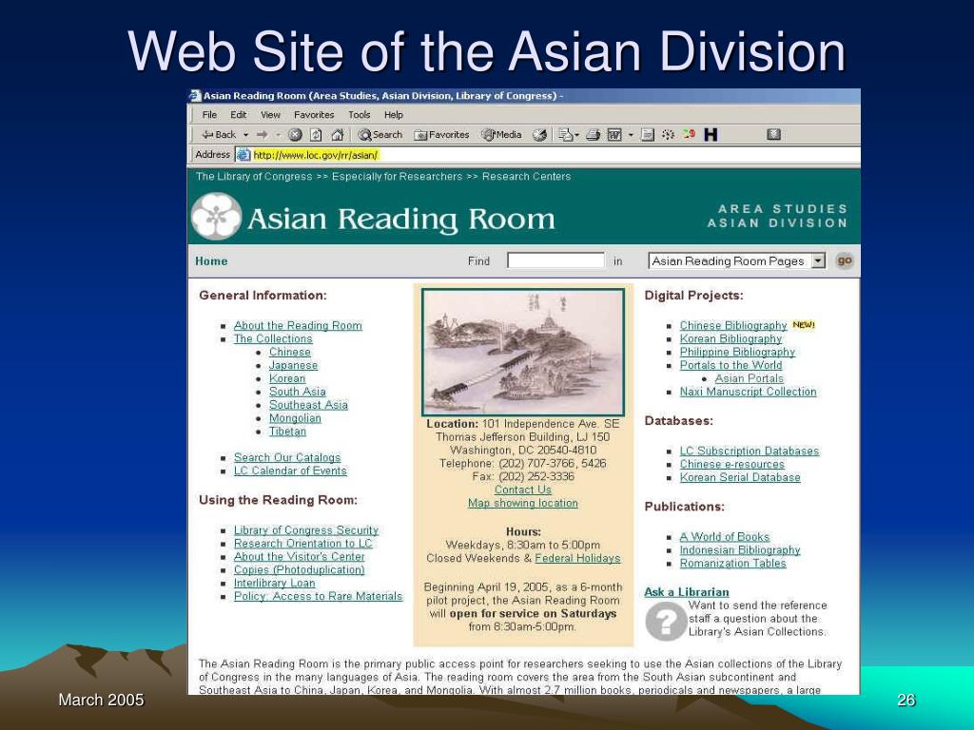Open LC Calendar of Events link

point(290,471)
